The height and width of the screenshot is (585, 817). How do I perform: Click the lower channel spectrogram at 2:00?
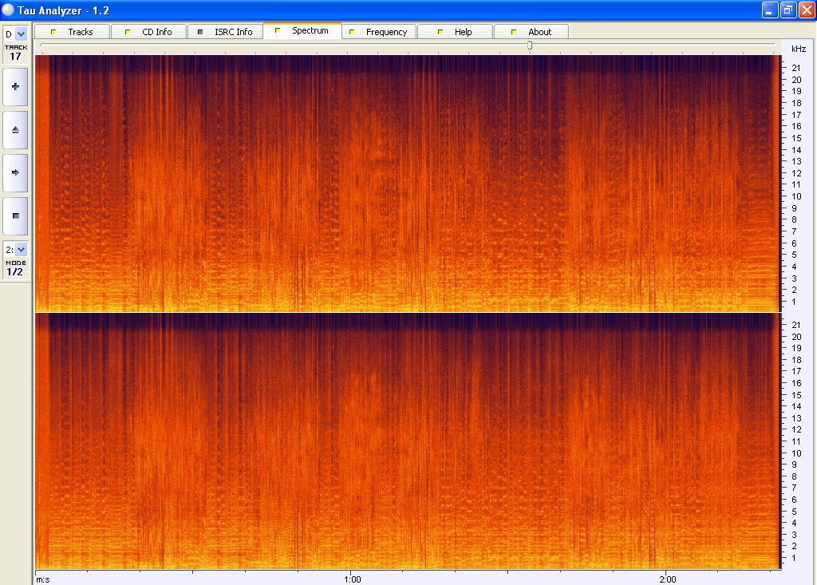(x=665, y=439)
